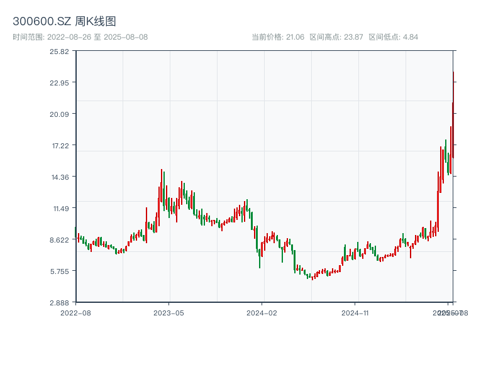Click the lowest candlestick near mid-2024
Screen dimensions: 503x377
[x=312, y=278]
